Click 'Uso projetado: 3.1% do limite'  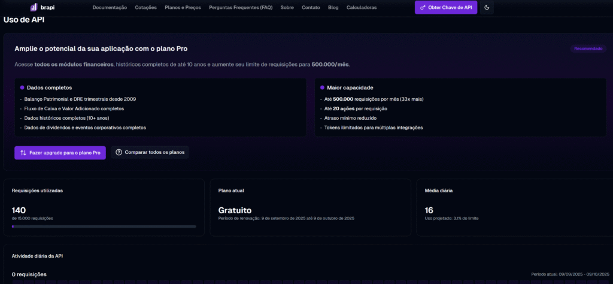(x=451, y=218)
